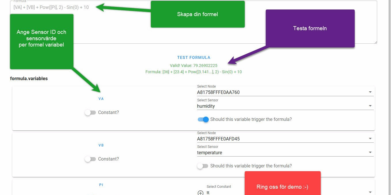Click the TEST FORMULA button
The height and width of the screenshot is (195, 391).
194,57
